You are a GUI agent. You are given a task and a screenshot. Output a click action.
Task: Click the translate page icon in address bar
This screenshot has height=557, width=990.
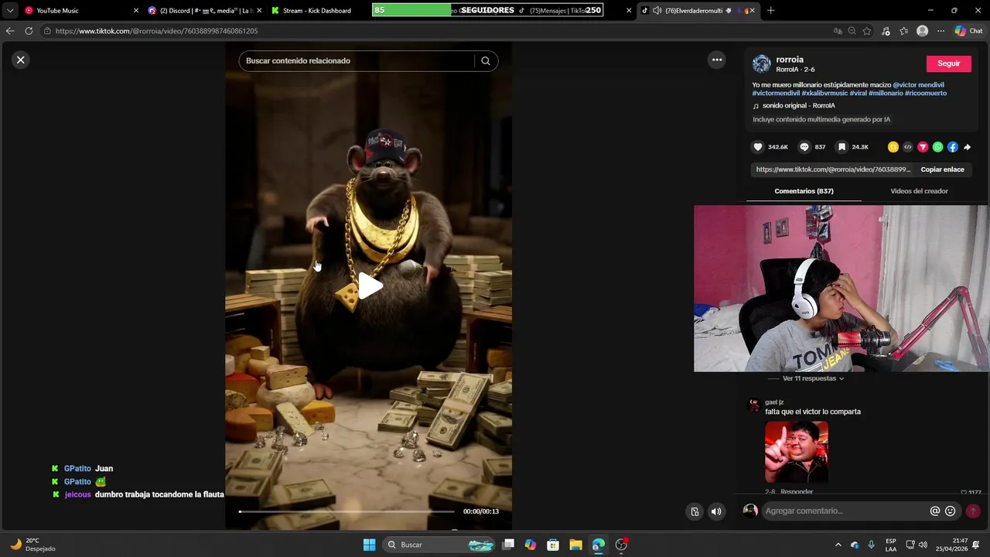coord(838,31)
